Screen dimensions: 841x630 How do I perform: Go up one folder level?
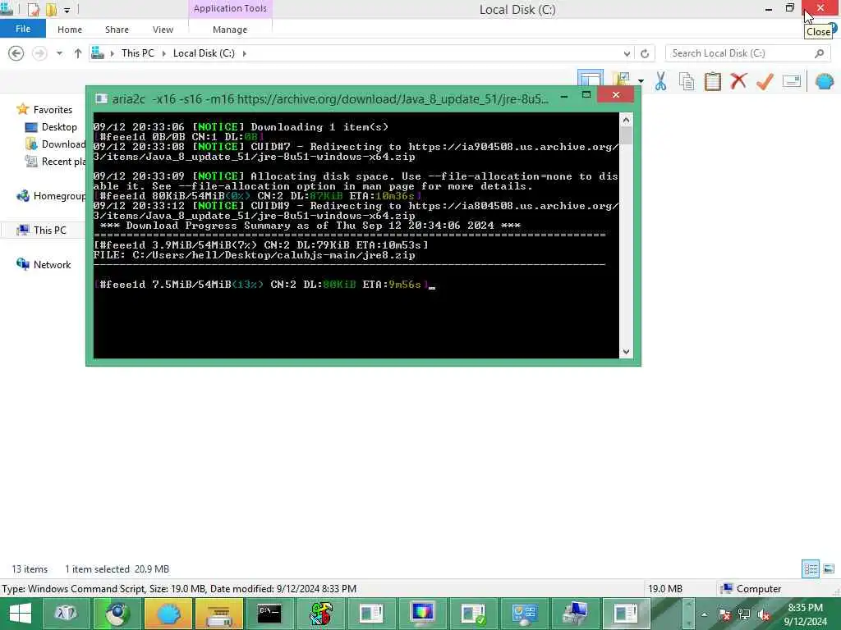pos(78,53)
